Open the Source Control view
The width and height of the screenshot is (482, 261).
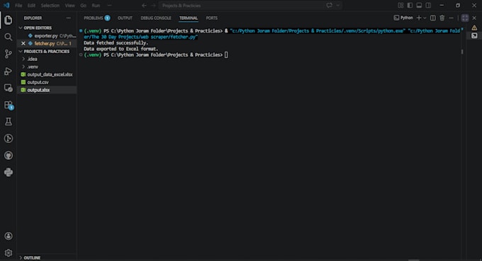pyautogui.click(x=9, y=54)
